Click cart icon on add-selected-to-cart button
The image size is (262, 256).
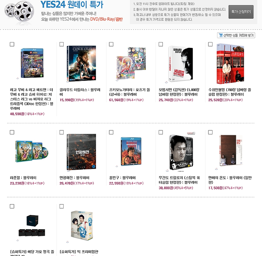pyautogui.click(x=221, y=35)
